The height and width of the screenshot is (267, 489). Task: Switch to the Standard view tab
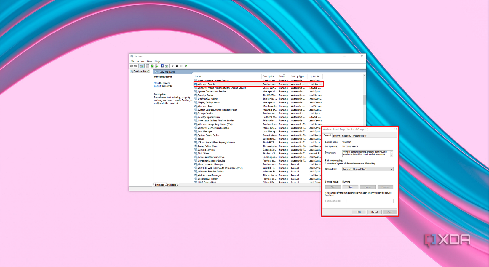[x=172, y=185]
